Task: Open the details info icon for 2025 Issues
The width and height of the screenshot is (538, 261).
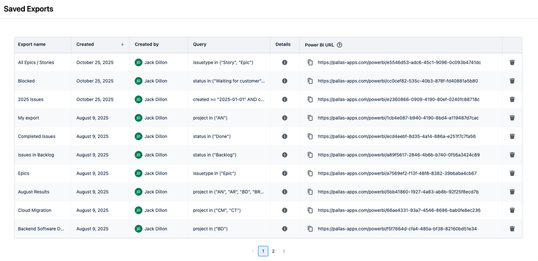Action: click(x=285, y=99)
